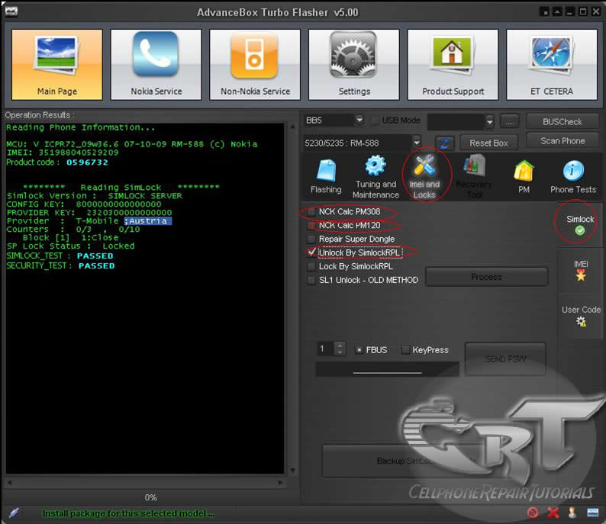Switch to Nokia Service tab

(156, 65)
